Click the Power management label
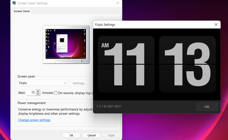This screenshot has width=228, height=140. 32,103
